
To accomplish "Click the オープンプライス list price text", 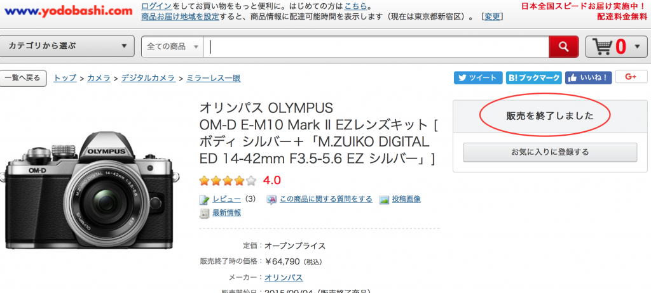I will (x=295, y=246).
